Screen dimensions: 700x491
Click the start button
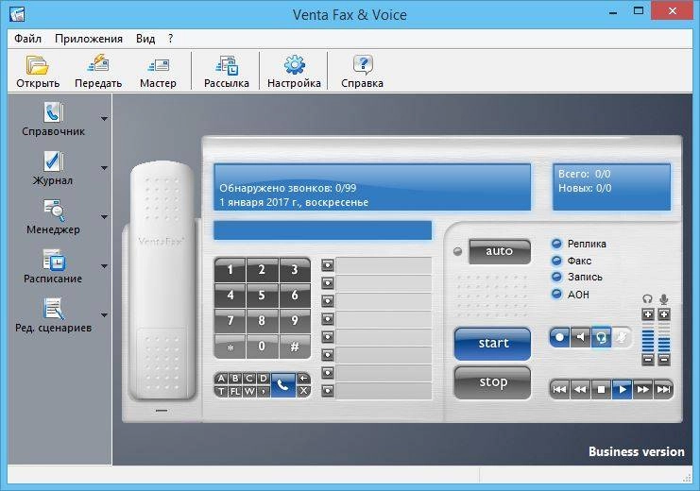click(493, 344)
